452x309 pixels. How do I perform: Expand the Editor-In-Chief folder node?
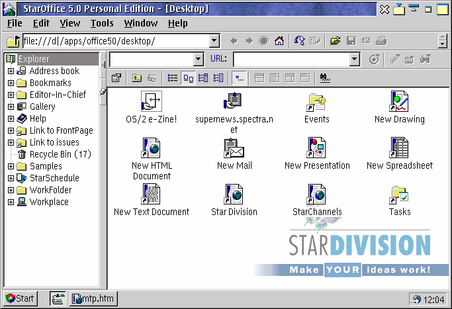[x=11, y=95]
